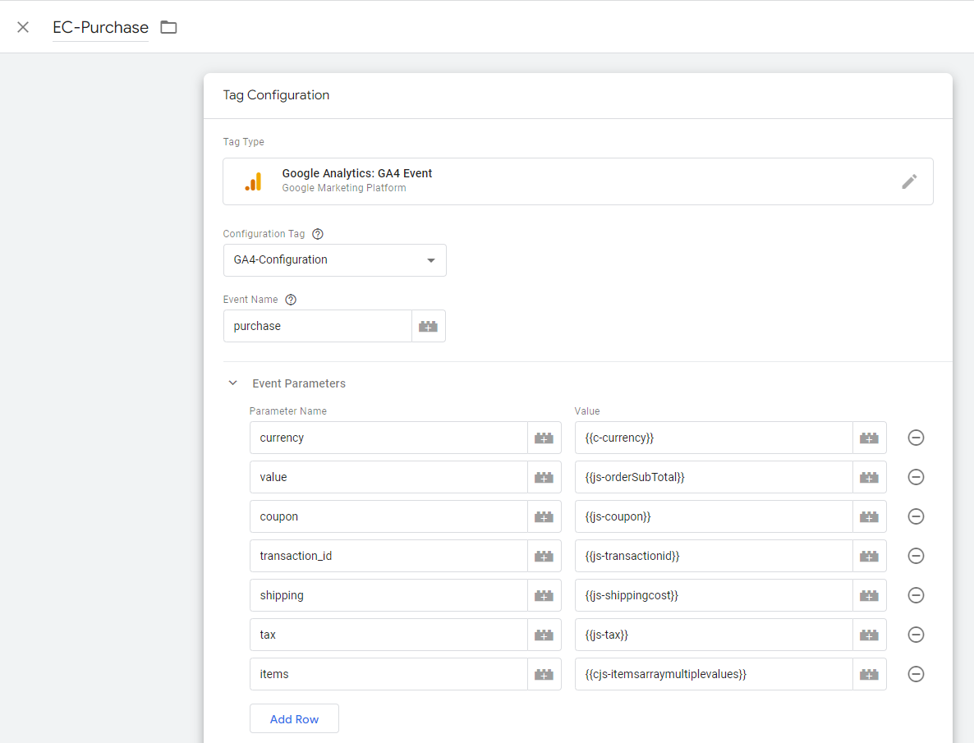
Task: Remove the tax parameter row
Action: [x=916, y=635]
